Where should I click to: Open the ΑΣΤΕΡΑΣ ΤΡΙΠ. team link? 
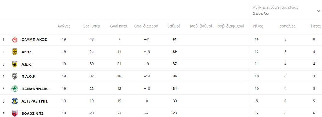click(35, 101)
